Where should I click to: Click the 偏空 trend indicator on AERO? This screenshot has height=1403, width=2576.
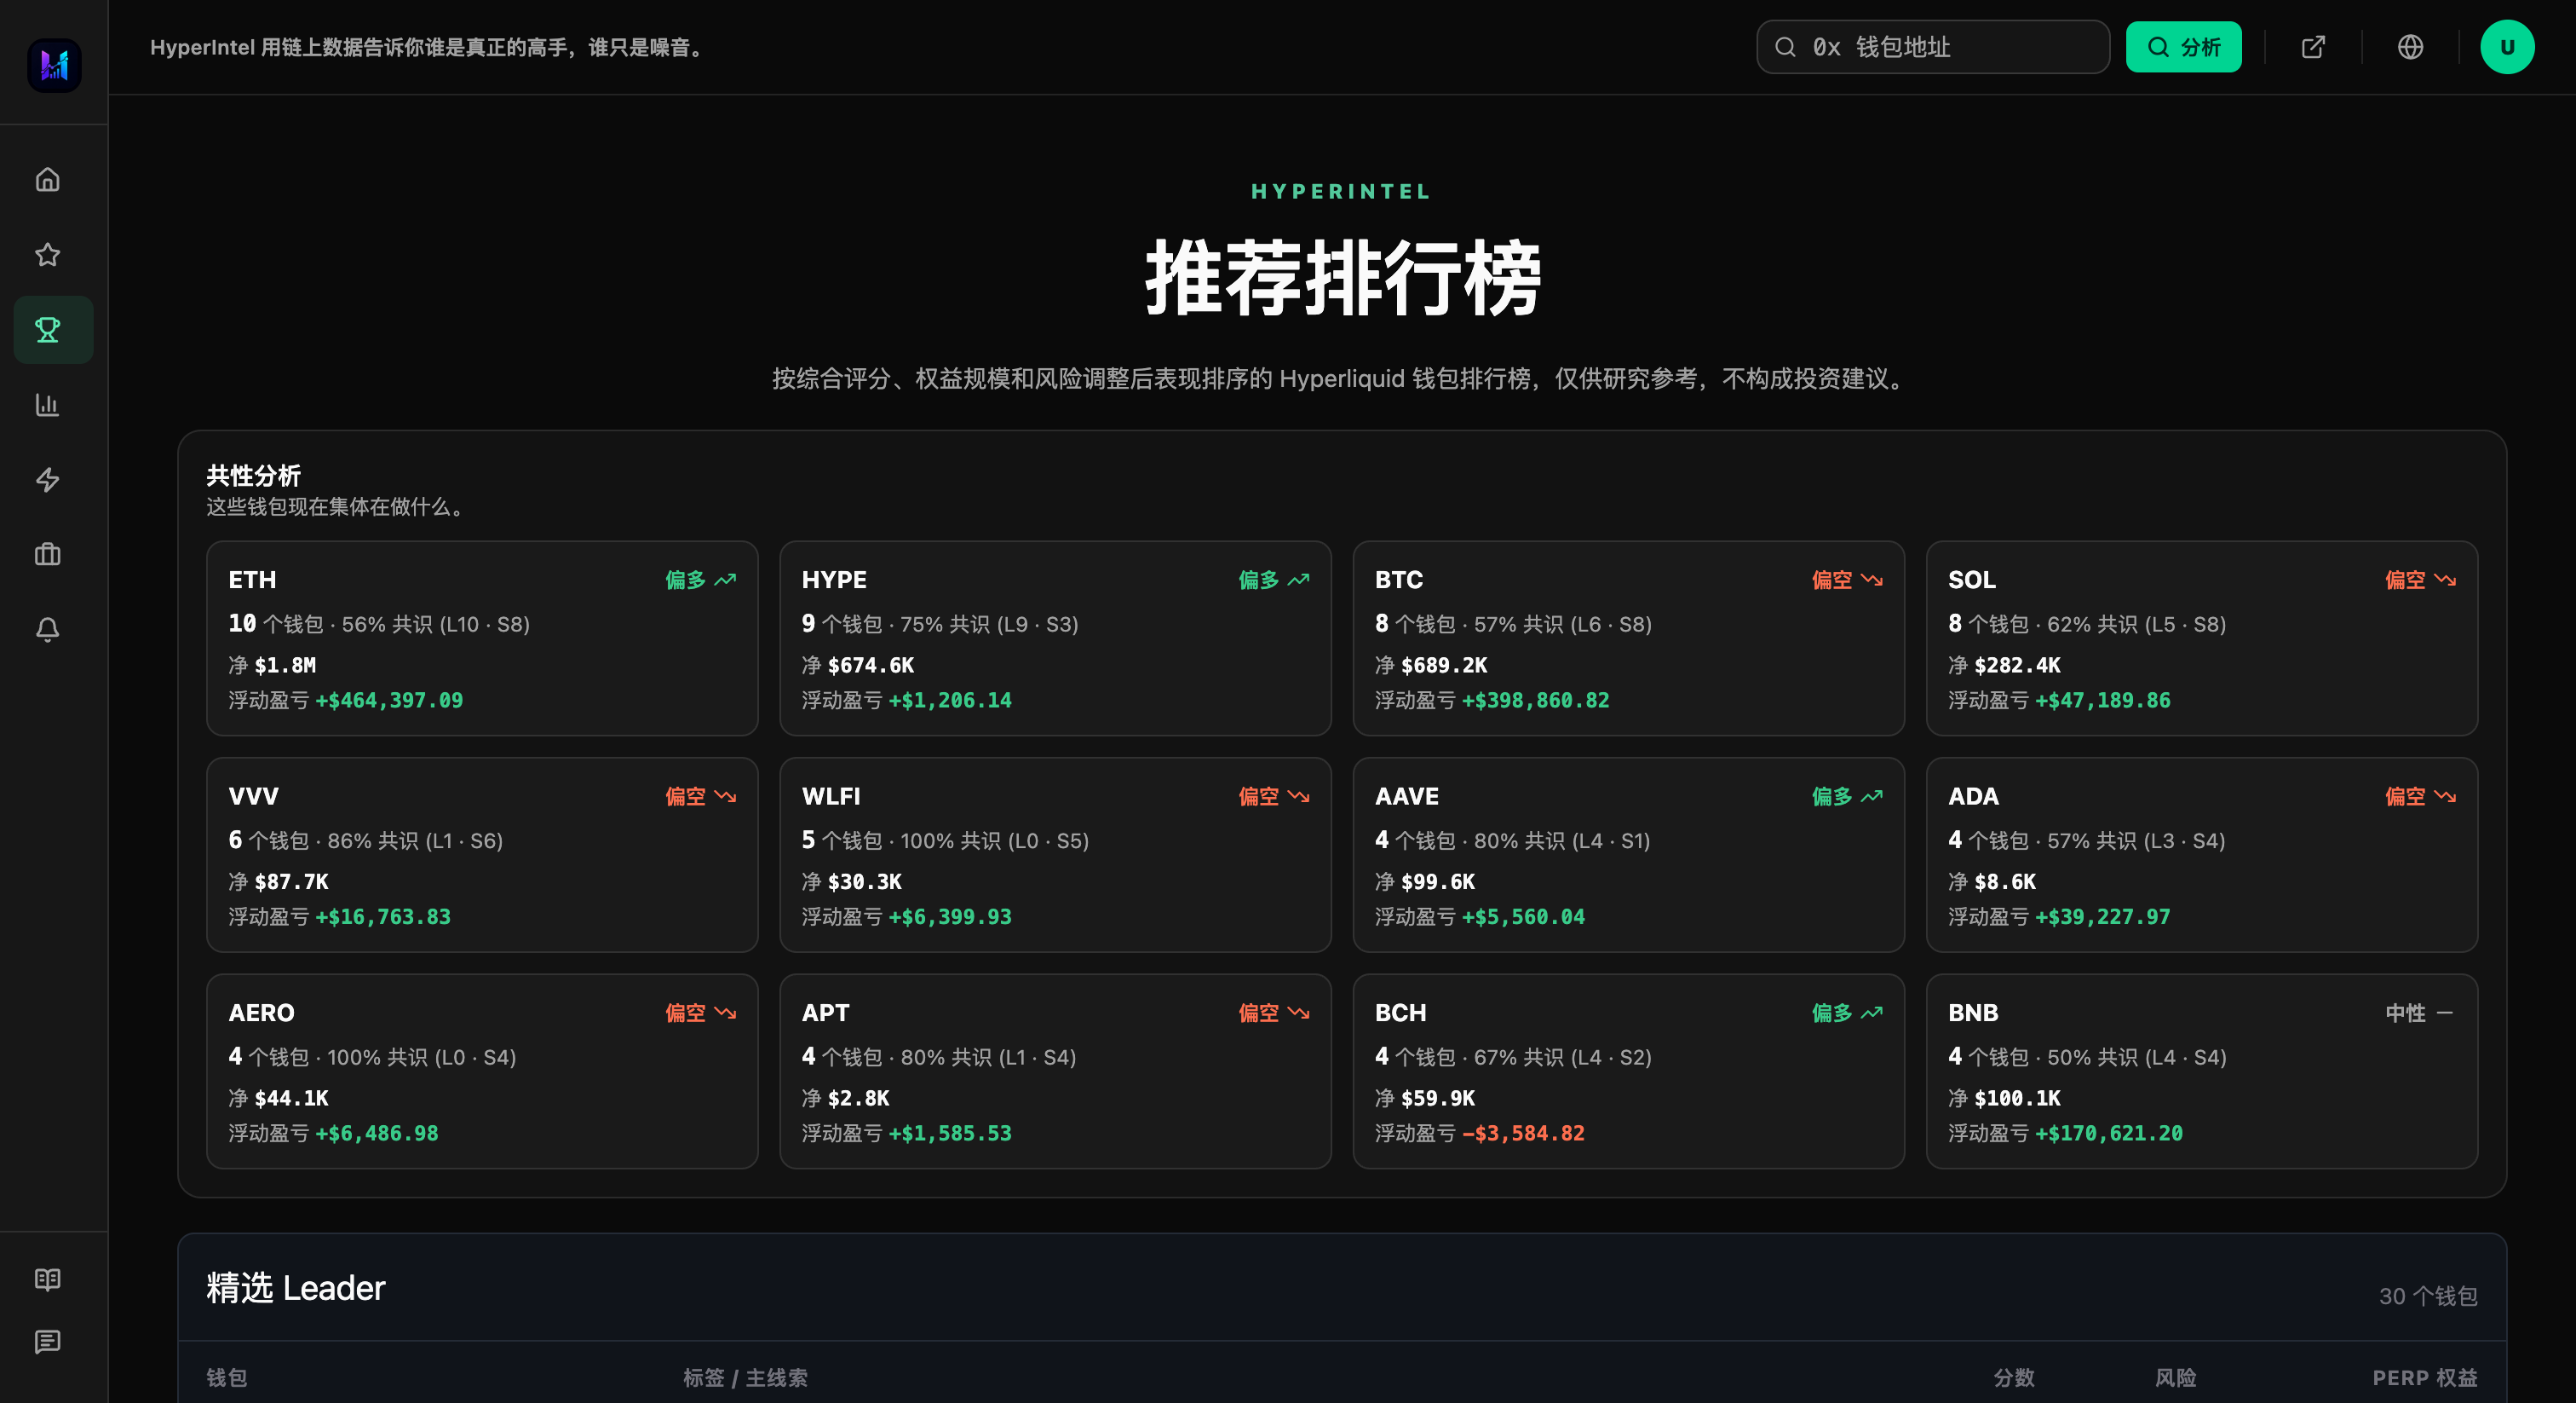701,1013
